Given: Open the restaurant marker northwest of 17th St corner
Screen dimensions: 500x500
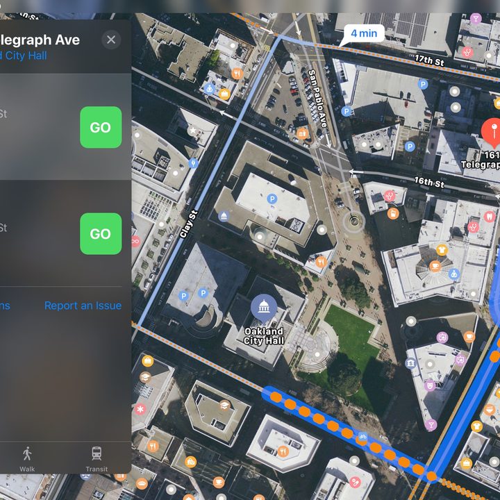Looking at the screenshot, I should pos(237,74).
